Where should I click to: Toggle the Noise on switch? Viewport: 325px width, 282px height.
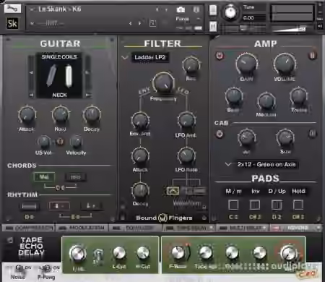pos(19,268)
